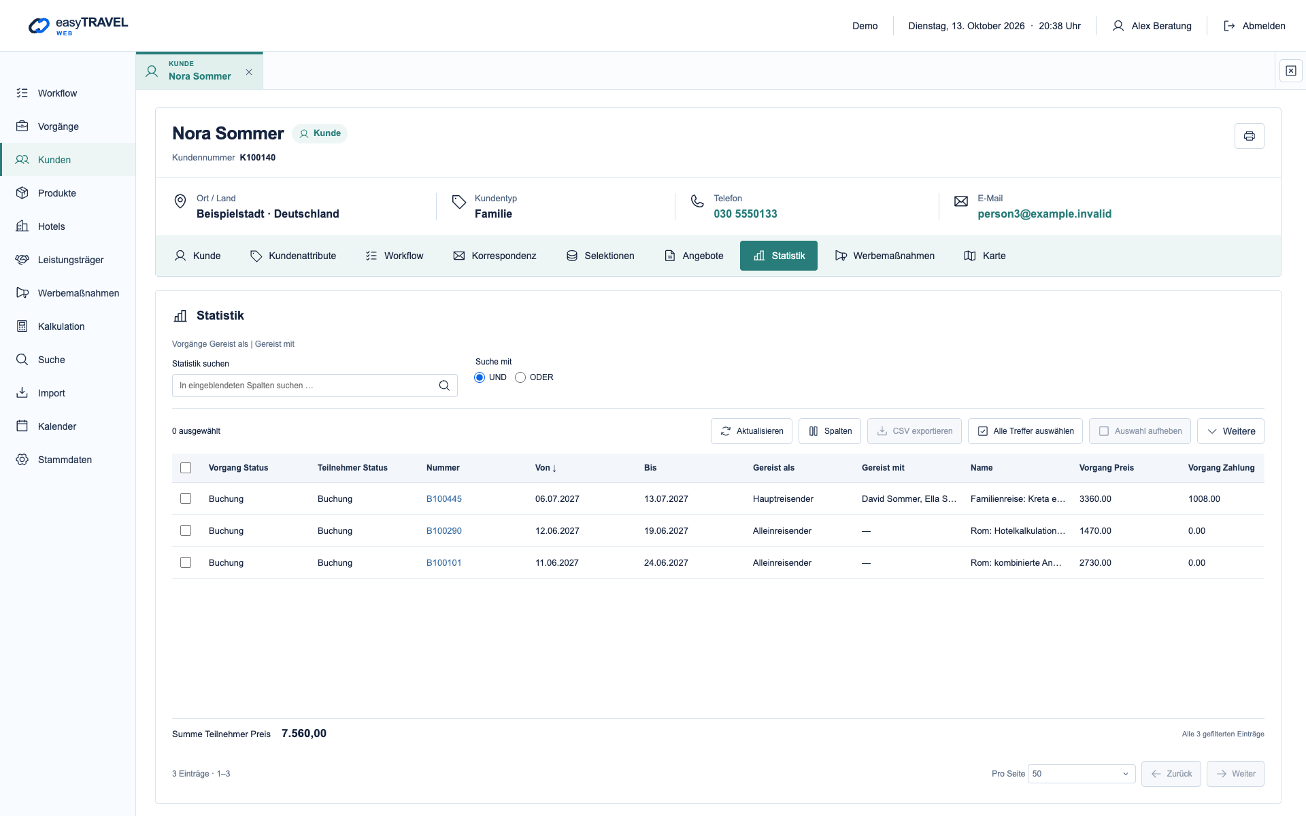
Task: Open Hotels section in sidebar
Action: click(x=68, y=226)
